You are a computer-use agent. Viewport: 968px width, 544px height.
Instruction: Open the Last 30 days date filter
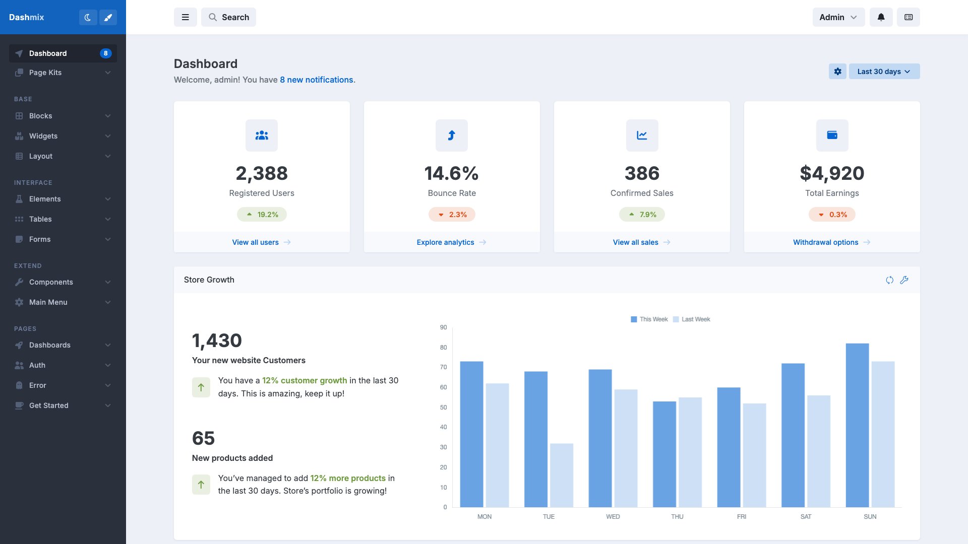point(884,71)
